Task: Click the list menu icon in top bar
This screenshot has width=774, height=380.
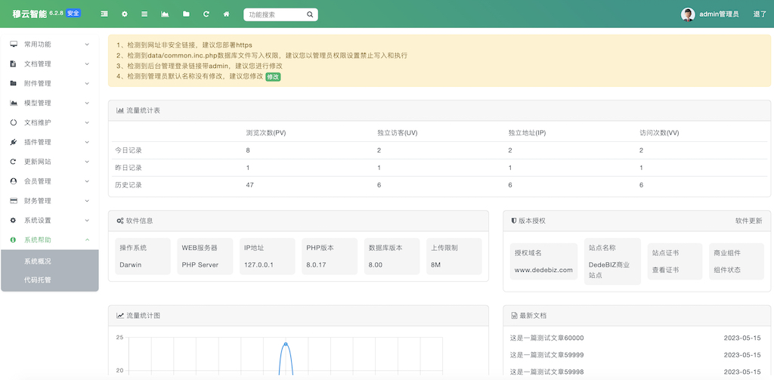Action: [x=144, y=14]
